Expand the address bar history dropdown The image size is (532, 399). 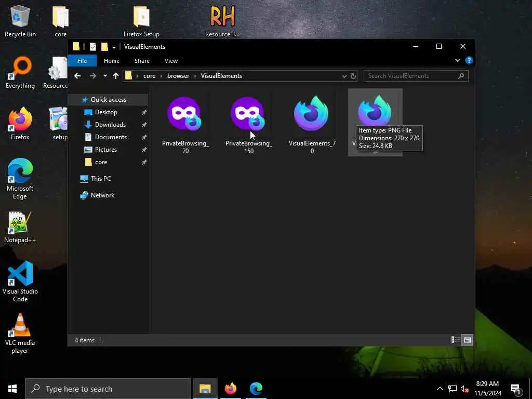(344, 76)
